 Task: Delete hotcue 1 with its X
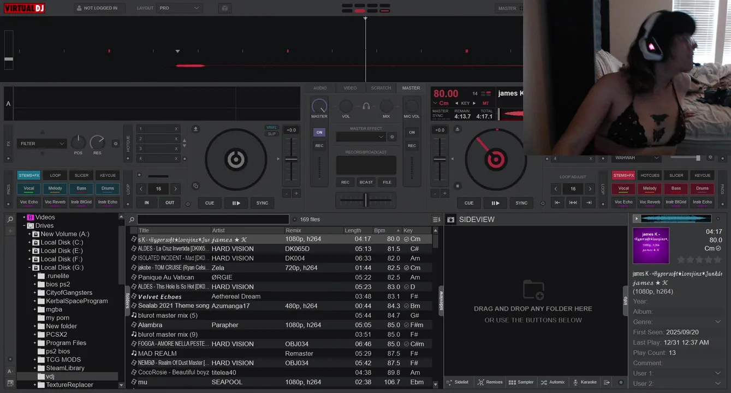coord(176,129)
